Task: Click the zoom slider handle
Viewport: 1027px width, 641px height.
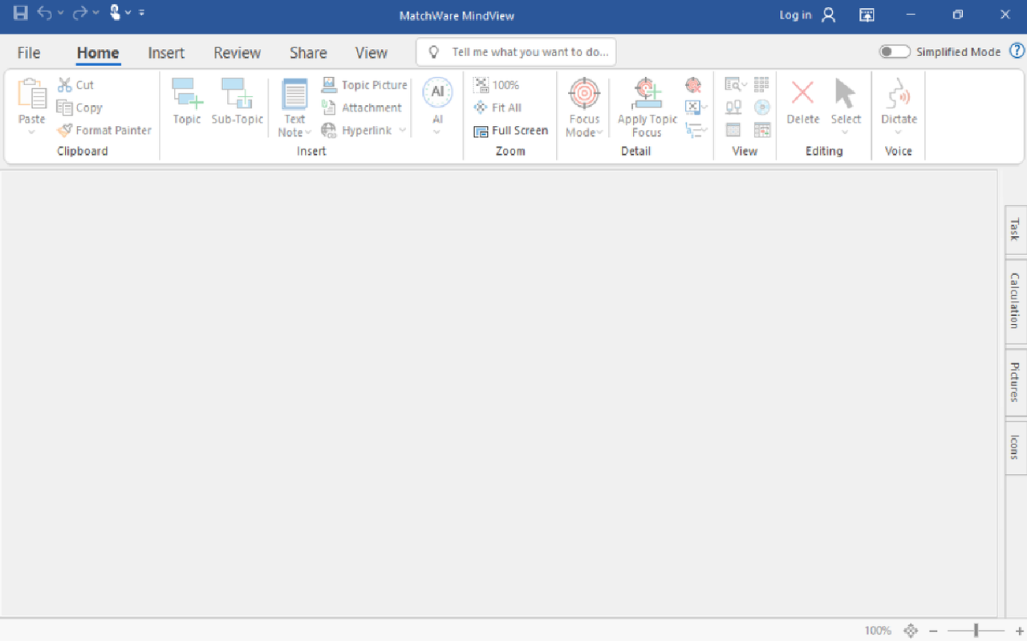Action: click(976, 631)
